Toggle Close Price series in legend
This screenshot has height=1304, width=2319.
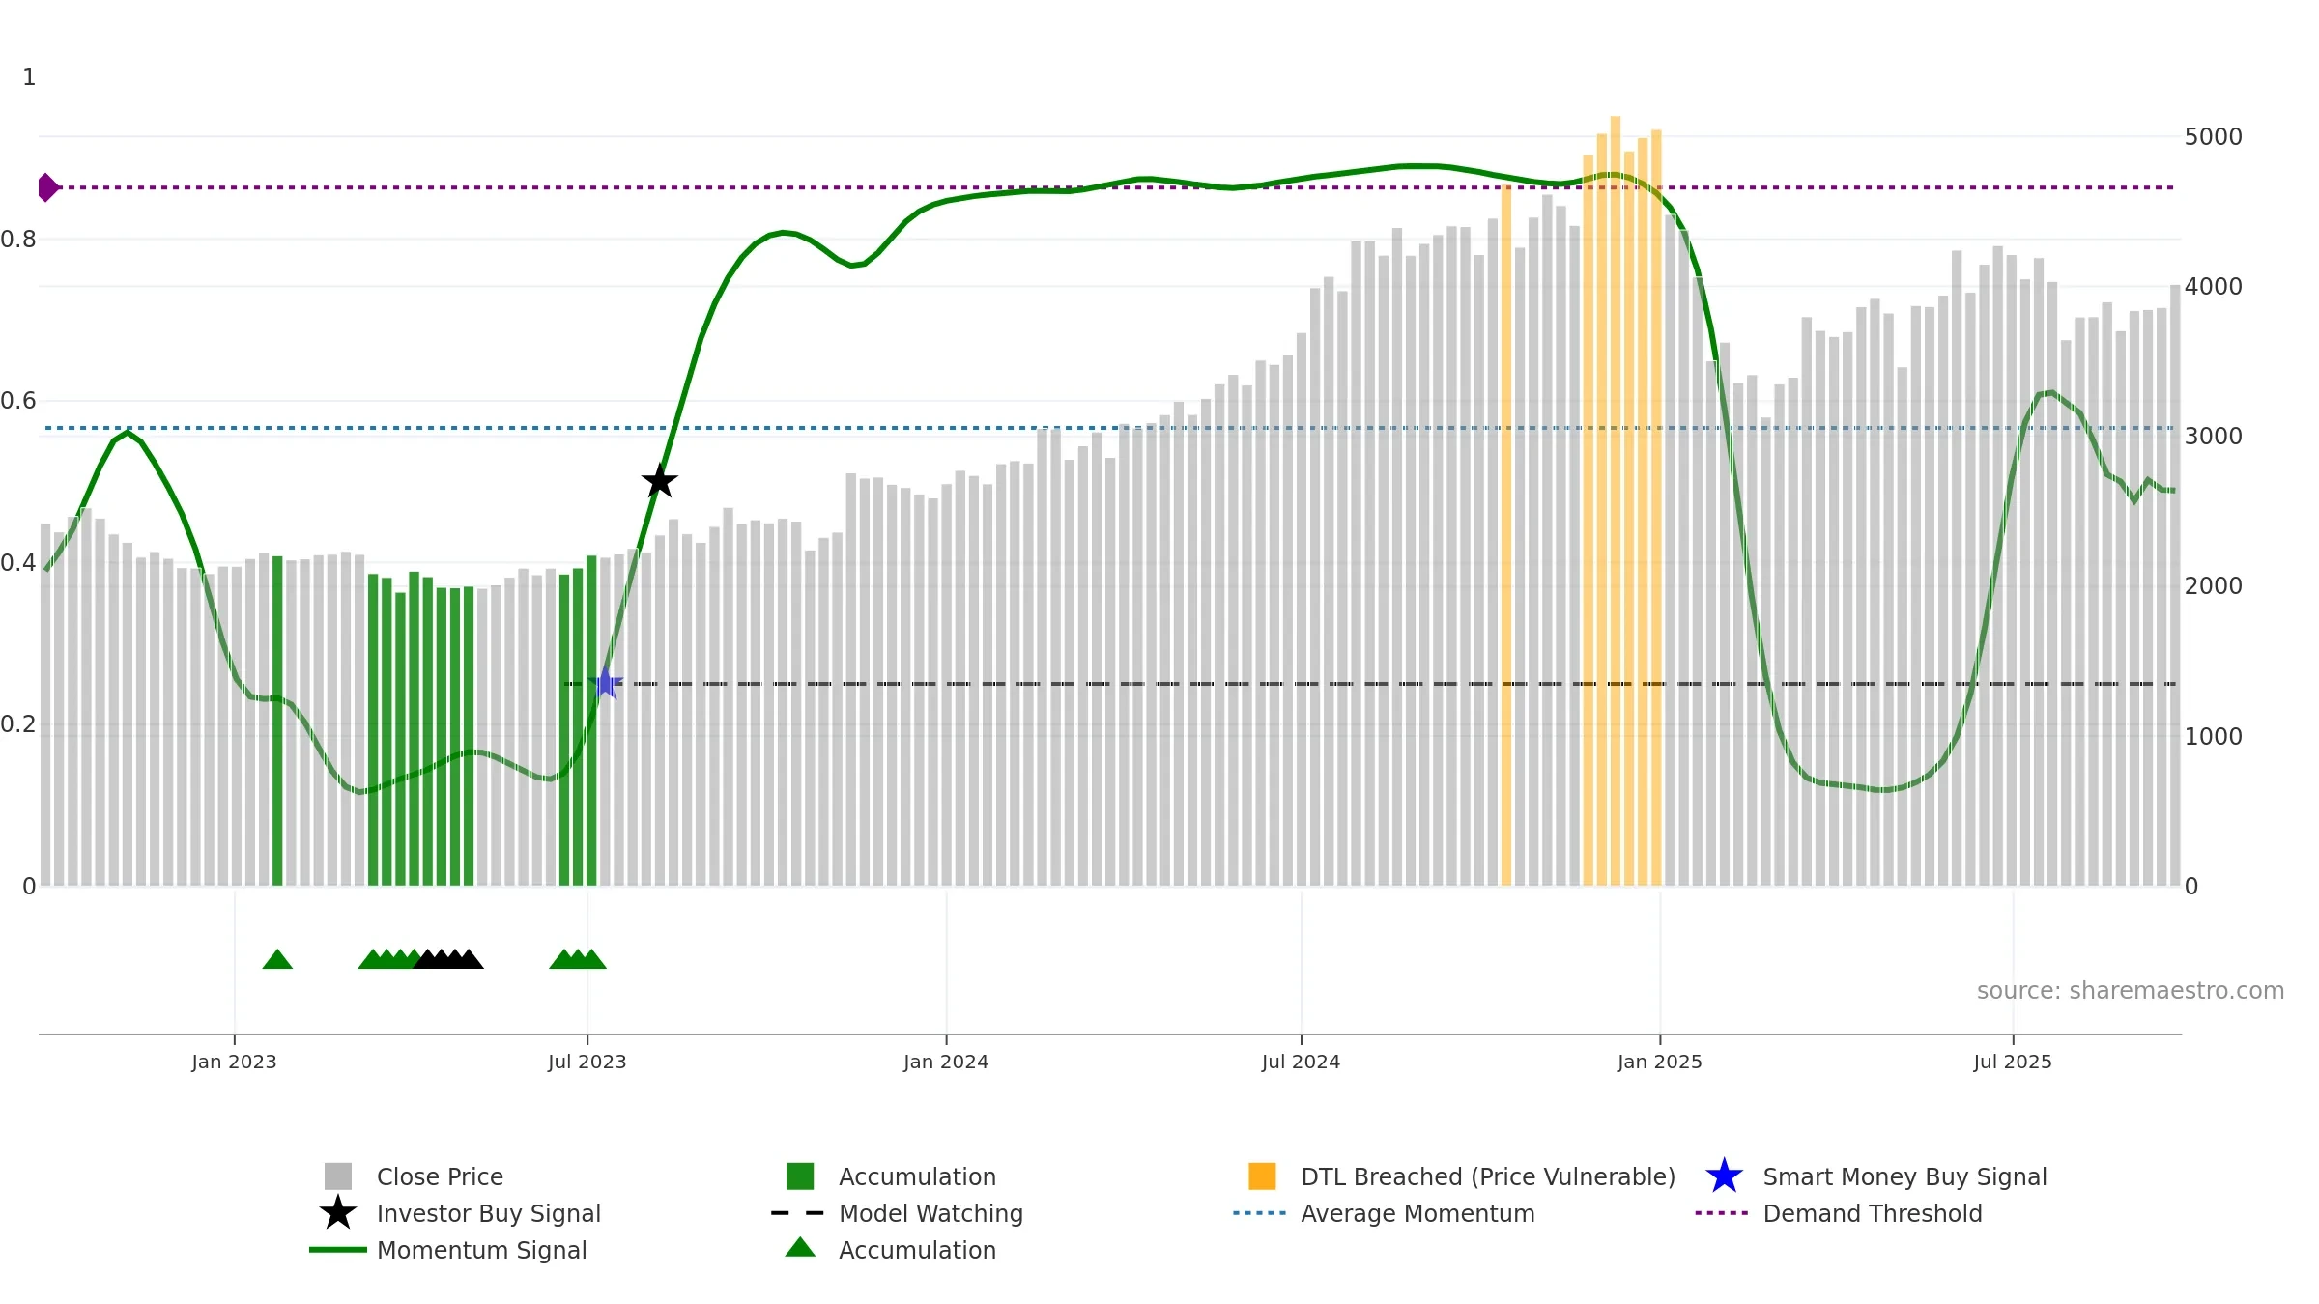[440, 1176]
